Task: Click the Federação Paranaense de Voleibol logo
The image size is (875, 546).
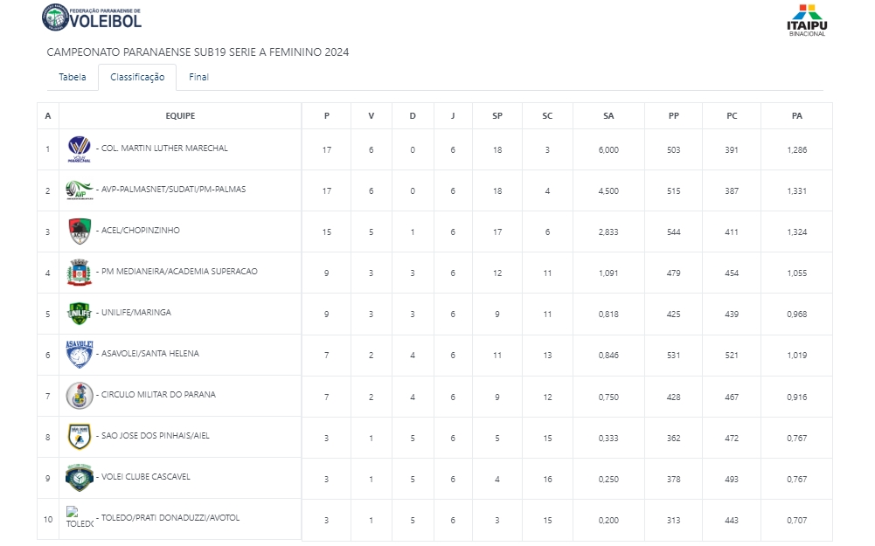Action: (x=91, y=16)
